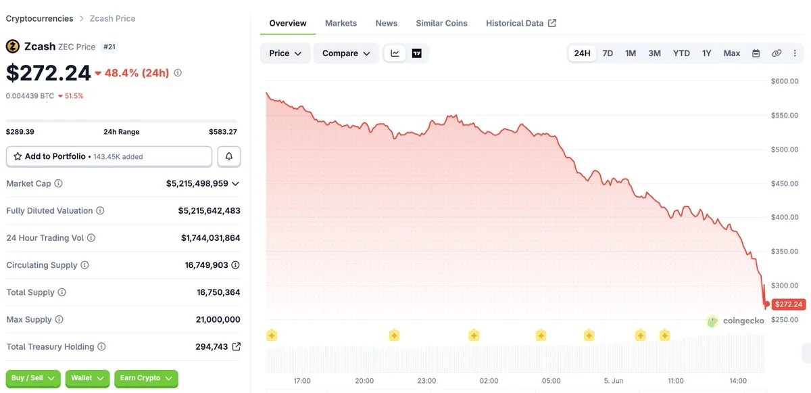Click the first news marker on the chart timeline
The height and width of the screenshot is (393, 811).
tap(272, 335)
